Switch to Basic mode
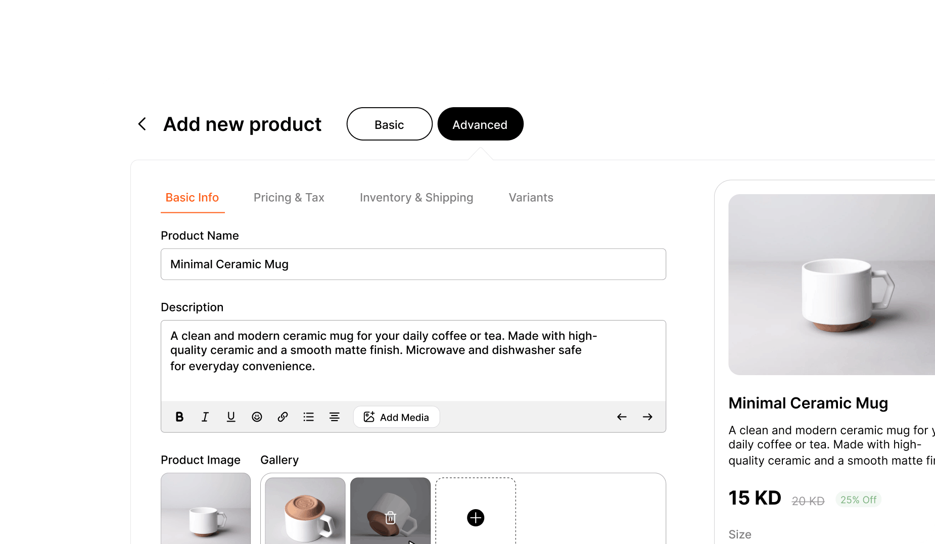935x544 pixels. pos(389,124)
